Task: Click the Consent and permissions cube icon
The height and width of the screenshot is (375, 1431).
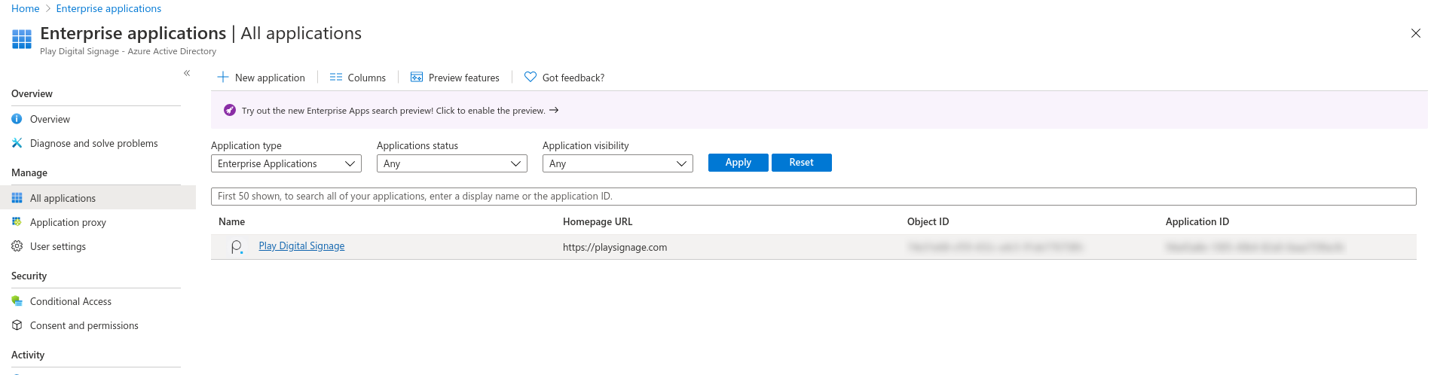Action: 17,325
